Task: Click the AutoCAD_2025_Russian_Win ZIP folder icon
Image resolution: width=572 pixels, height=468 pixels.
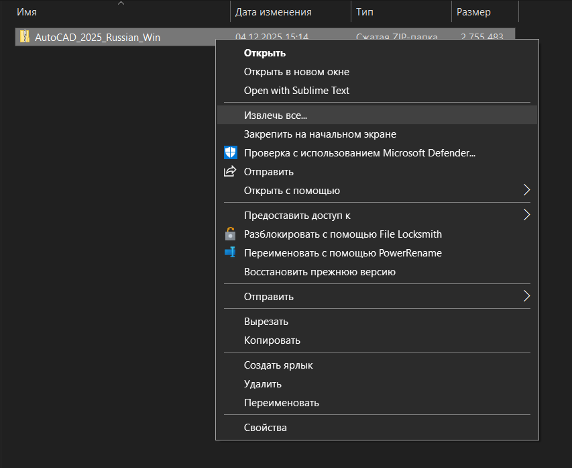Action: 25,37
